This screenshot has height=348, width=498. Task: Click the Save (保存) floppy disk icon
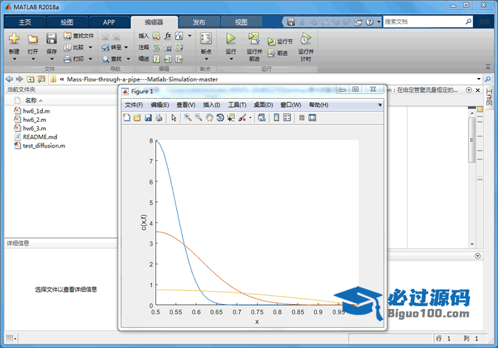pyautogui.click(x=52, y=39)
